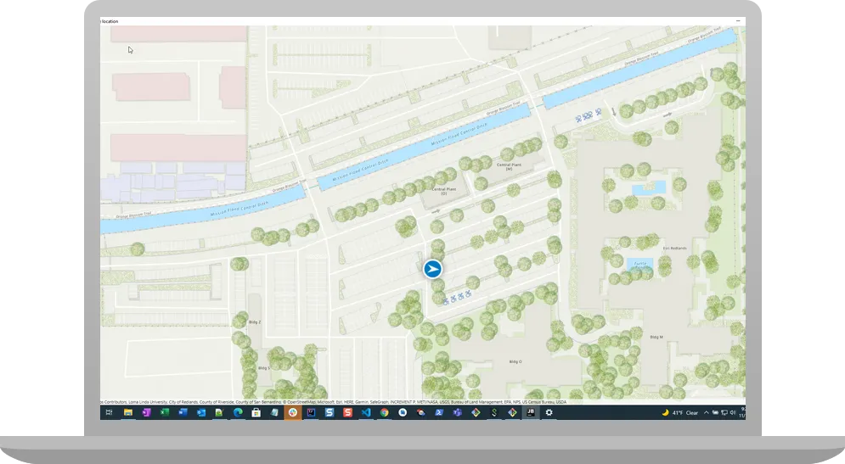Click the volume speaker icon in the tray
The height and width of the screenshot is (464, 845).
[733, 413]
